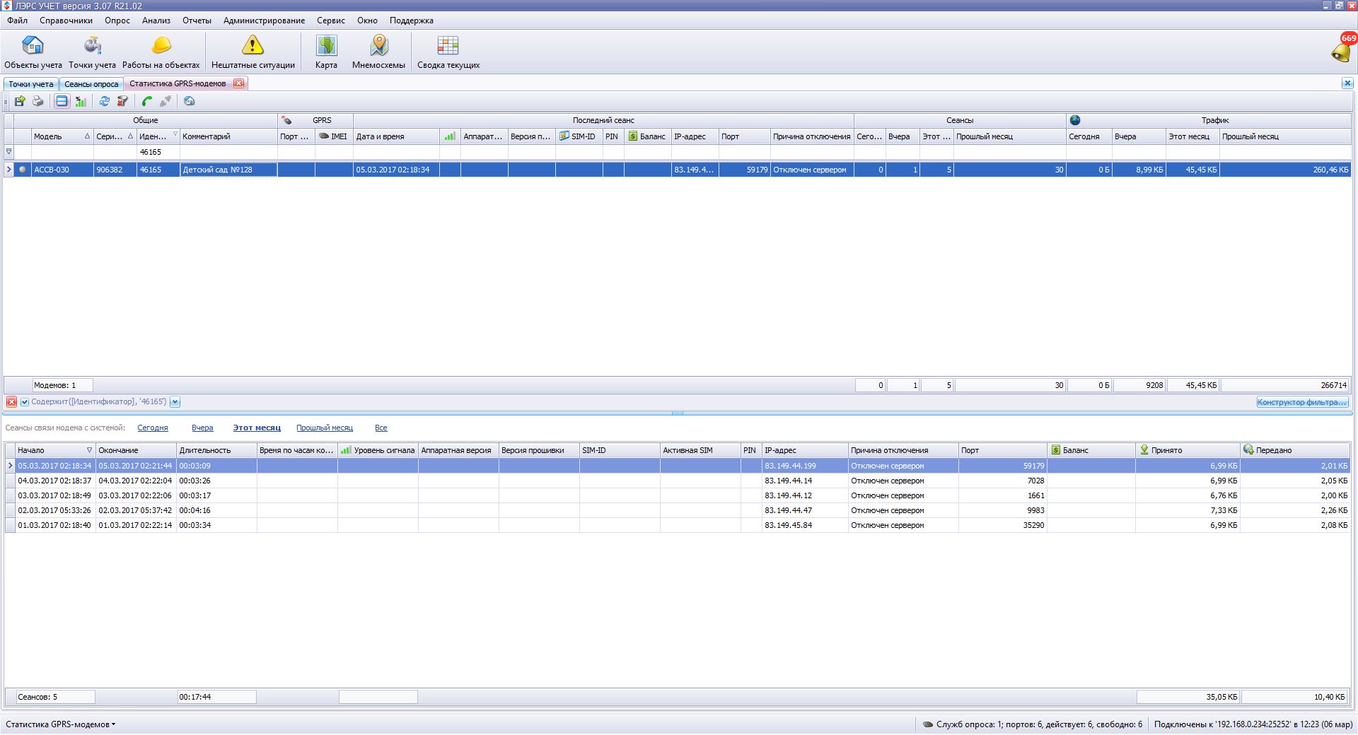Click the status bar modem icon before Служб опроса

point(928,724)
